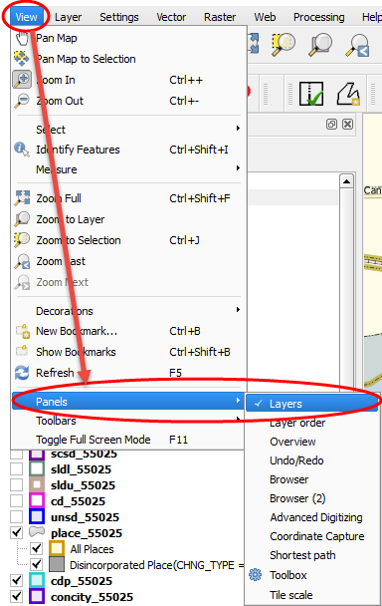Viewport: 382px width, 606px height.
Task: Open the View menu
Action: click(26, 17)
